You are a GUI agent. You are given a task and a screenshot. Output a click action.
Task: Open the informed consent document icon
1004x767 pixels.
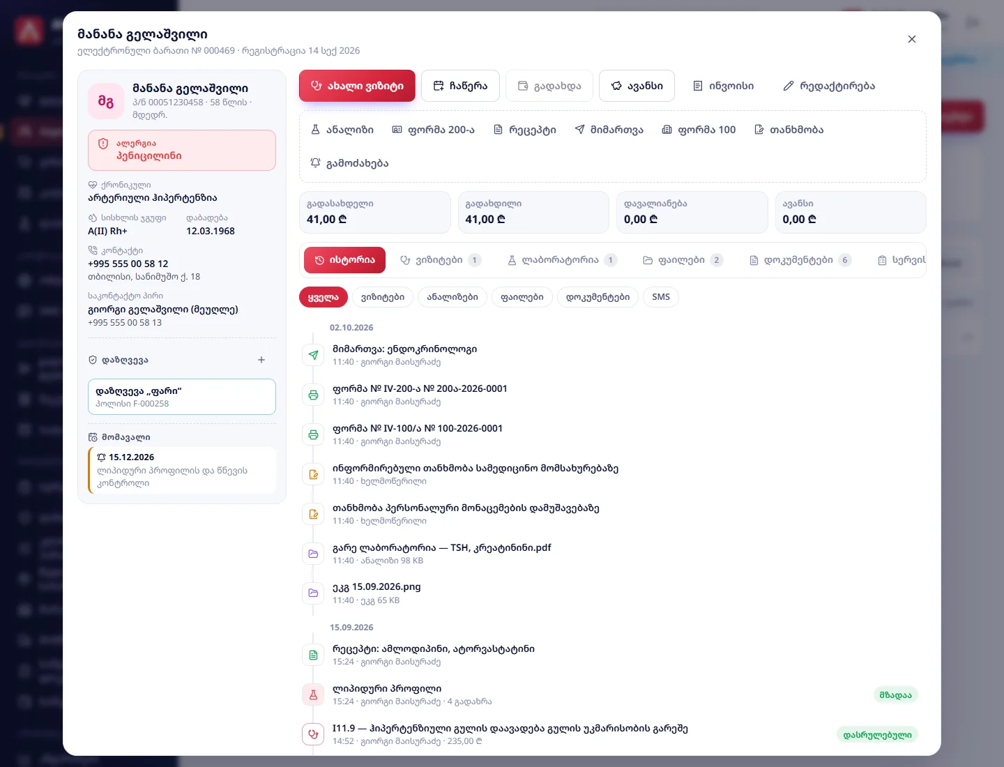(313, 474)
